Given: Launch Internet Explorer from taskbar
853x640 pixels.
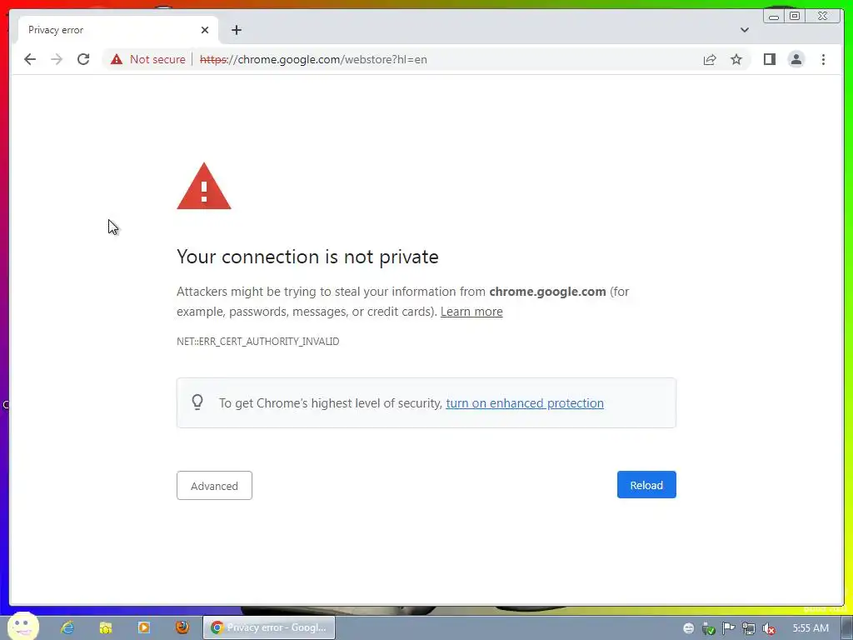Looking at the screenshot, I should (x=67, y=627).
